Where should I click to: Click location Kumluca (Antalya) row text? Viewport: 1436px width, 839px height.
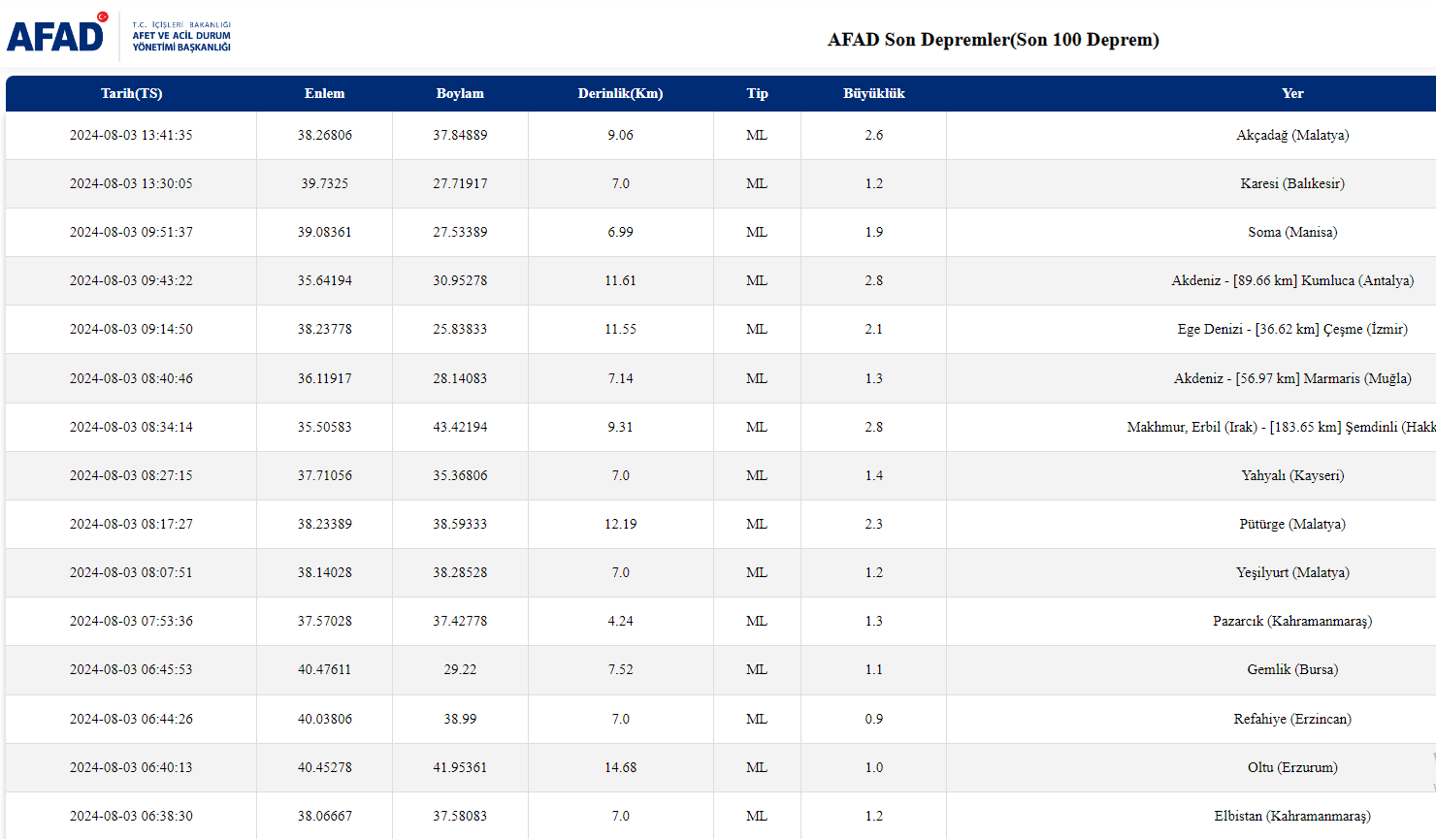pos(1292,280)
